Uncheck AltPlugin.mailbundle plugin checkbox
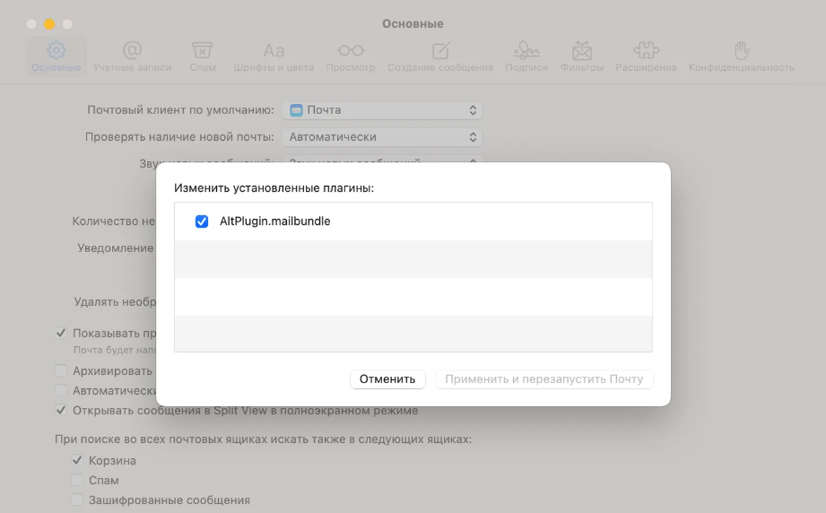This screenshot has height=513, width=826. (202, 222)
